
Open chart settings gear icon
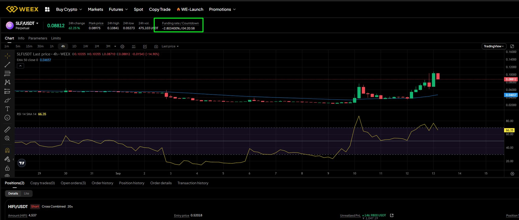click(x=122, y=47)
